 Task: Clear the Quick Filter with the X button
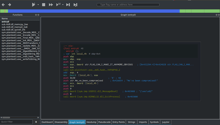36,122
